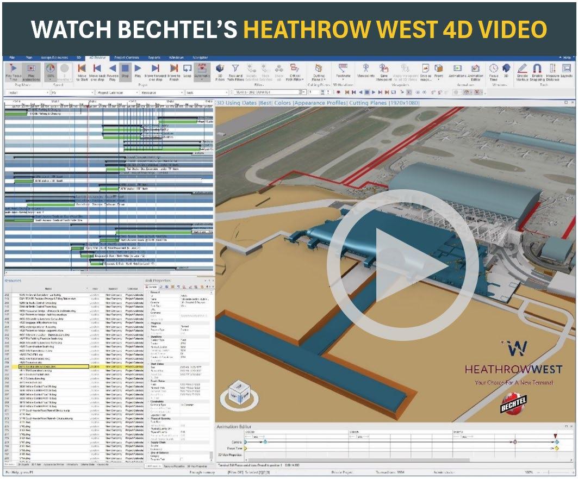Open the File menu tab

pyautogui.click(x=12, y=58)
